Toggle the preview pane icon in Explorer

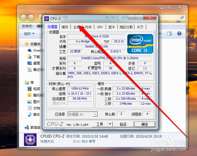pyautogui.click(x=169, y=33)
